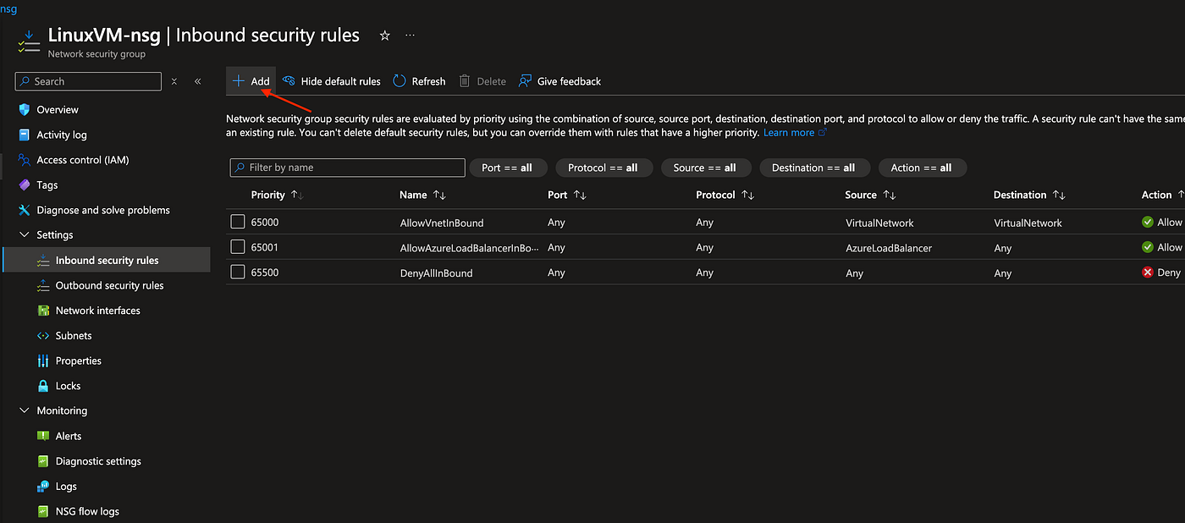Viewport: 1185px width, 523px height.
Task: Click the Hide default rules button label
Action: click(341, 81)
